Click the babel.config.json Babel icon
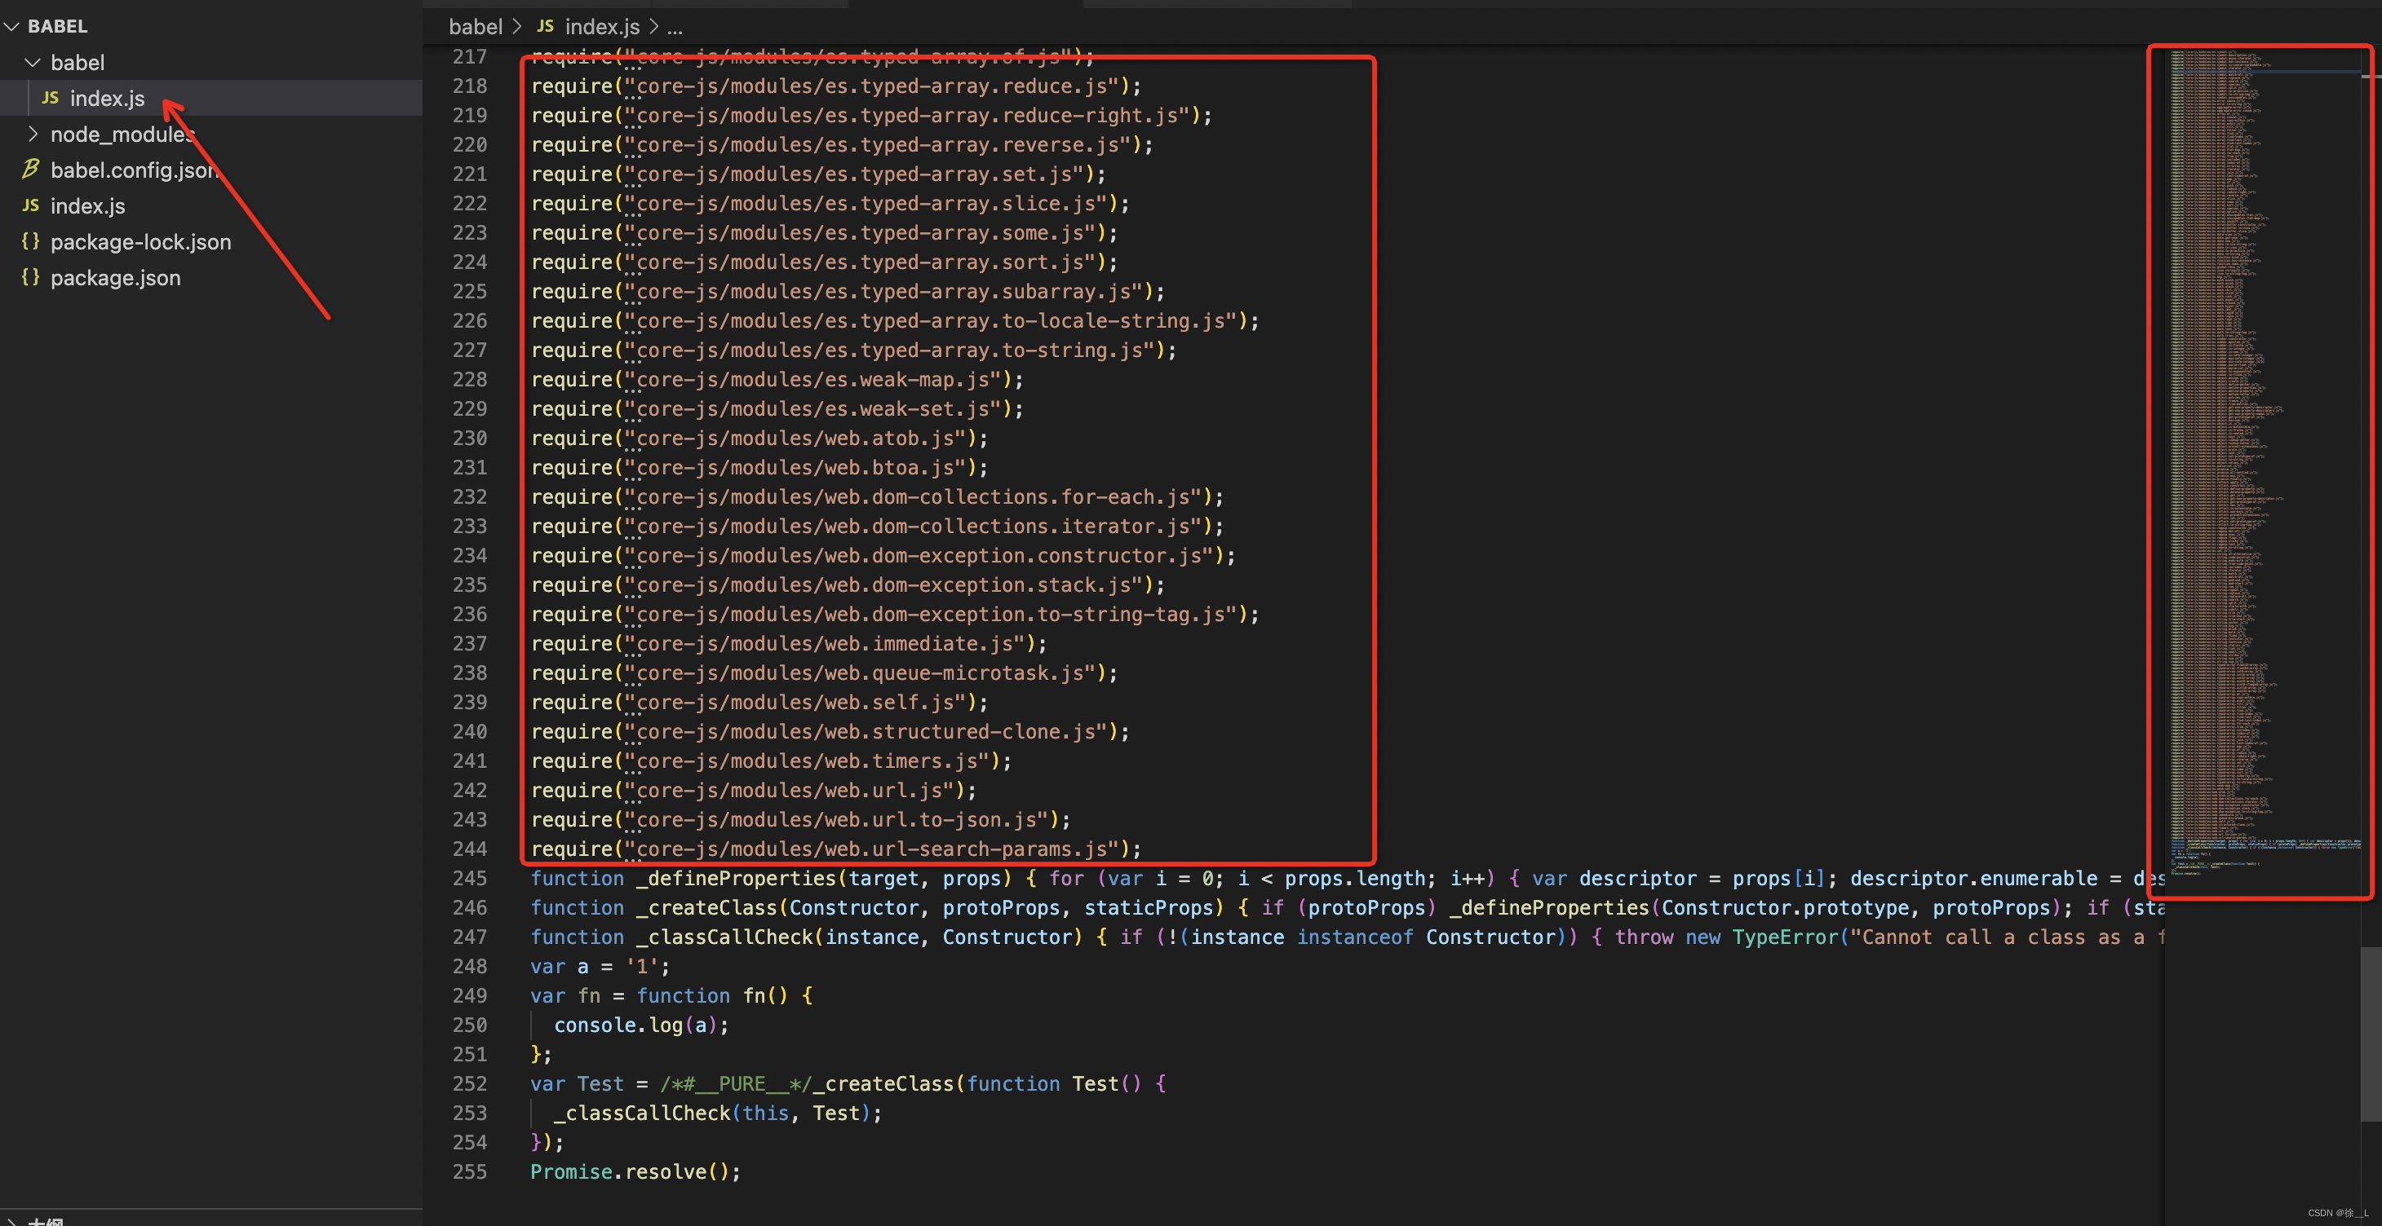Image resolution: width=2382 pixels, height=1226 pixels. tap(30, 169)
